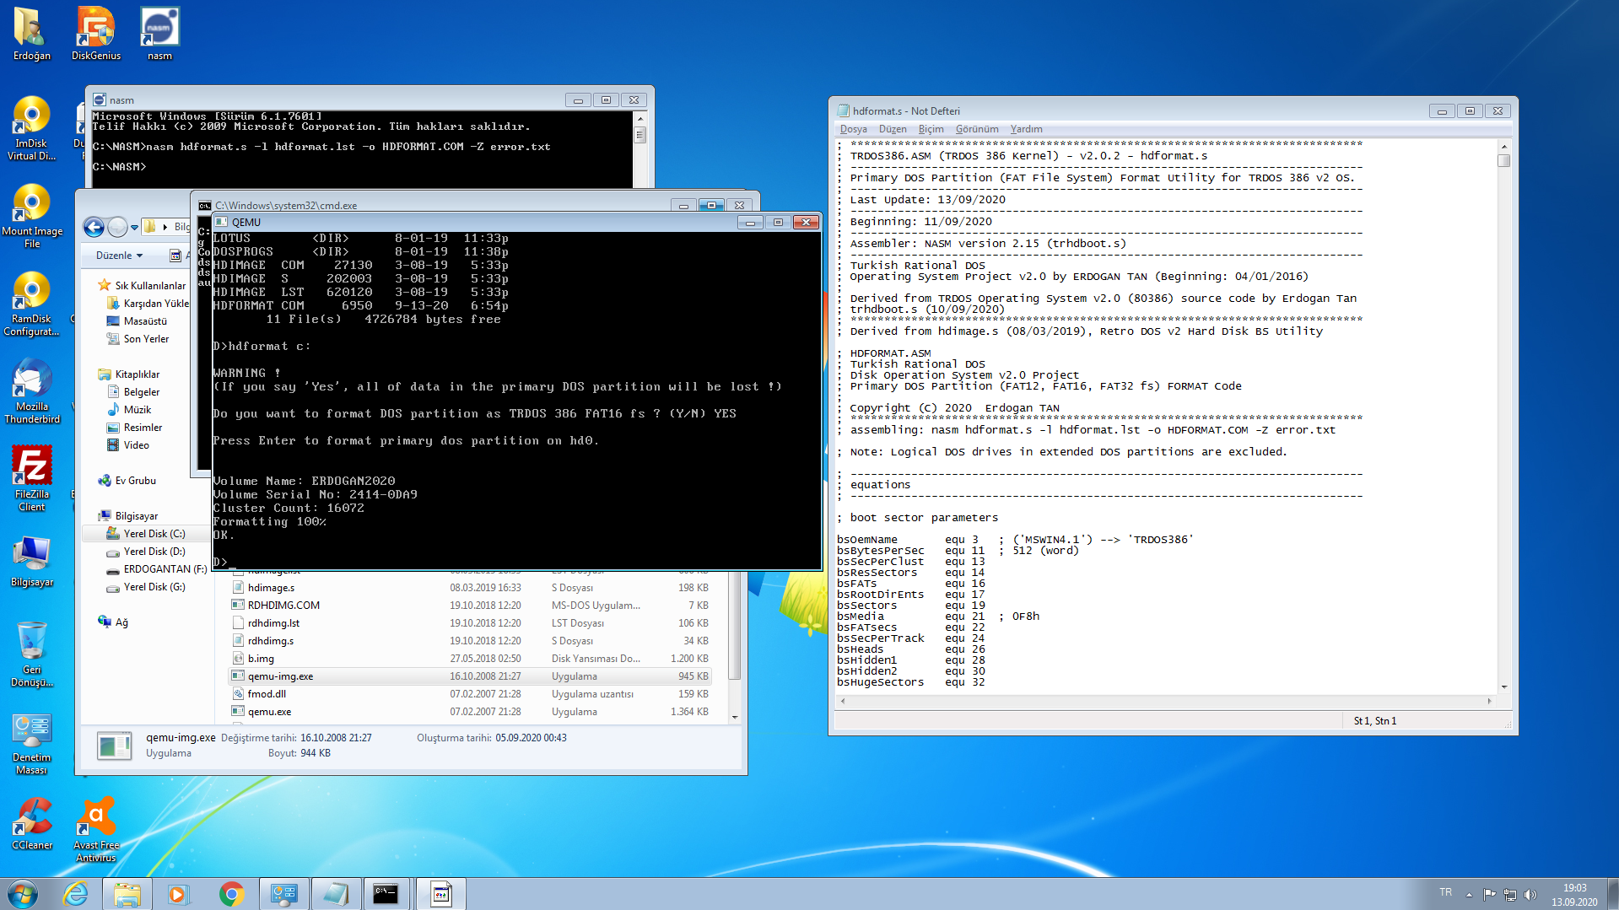
Task: Click Google Chrome in the taskbar
Action: pos(231,894)
